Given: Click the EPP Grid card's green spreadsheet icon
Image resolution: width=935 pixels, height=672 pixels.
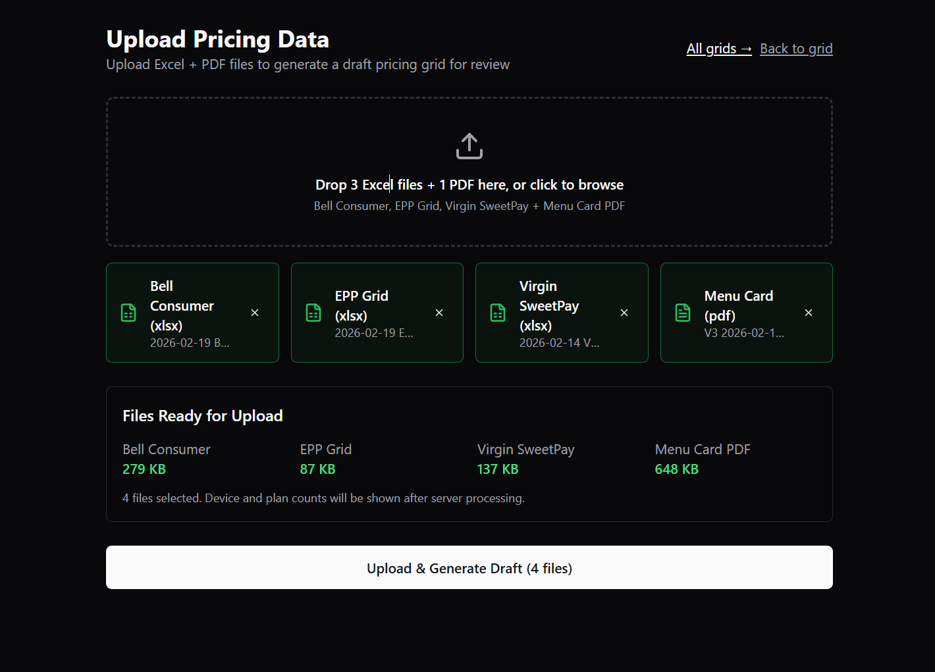Looking at the screenshot, I should [x=313, y=313].
